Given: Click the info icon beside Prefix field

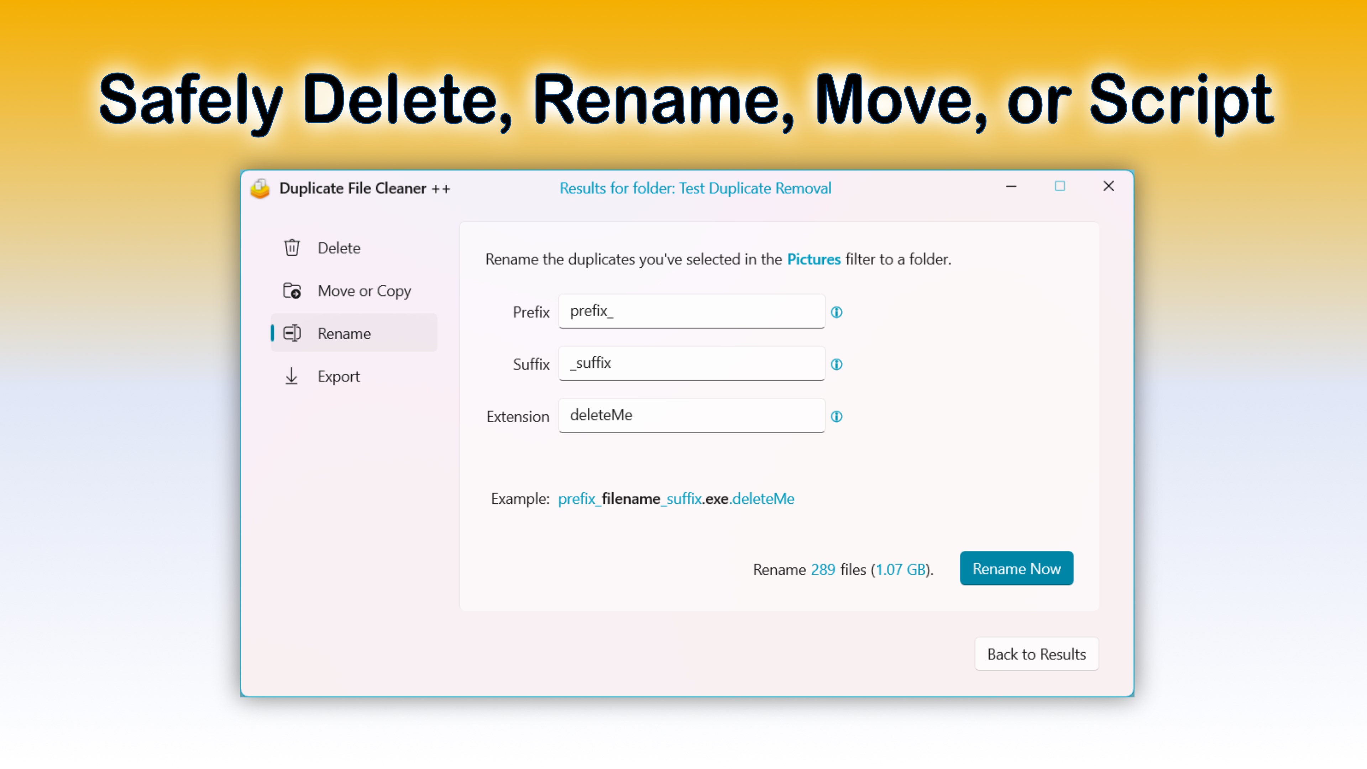Looking at the screenshot, I should tap(836, 312).
